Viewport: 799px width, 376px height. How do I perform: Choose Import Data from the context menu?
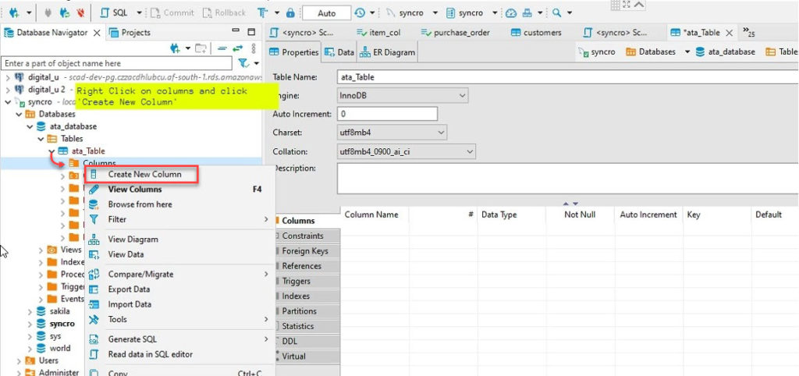pos(130,304)
